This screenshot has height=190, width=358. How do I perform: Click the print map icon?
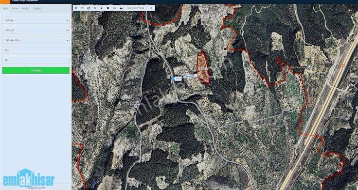pos(121,8)
